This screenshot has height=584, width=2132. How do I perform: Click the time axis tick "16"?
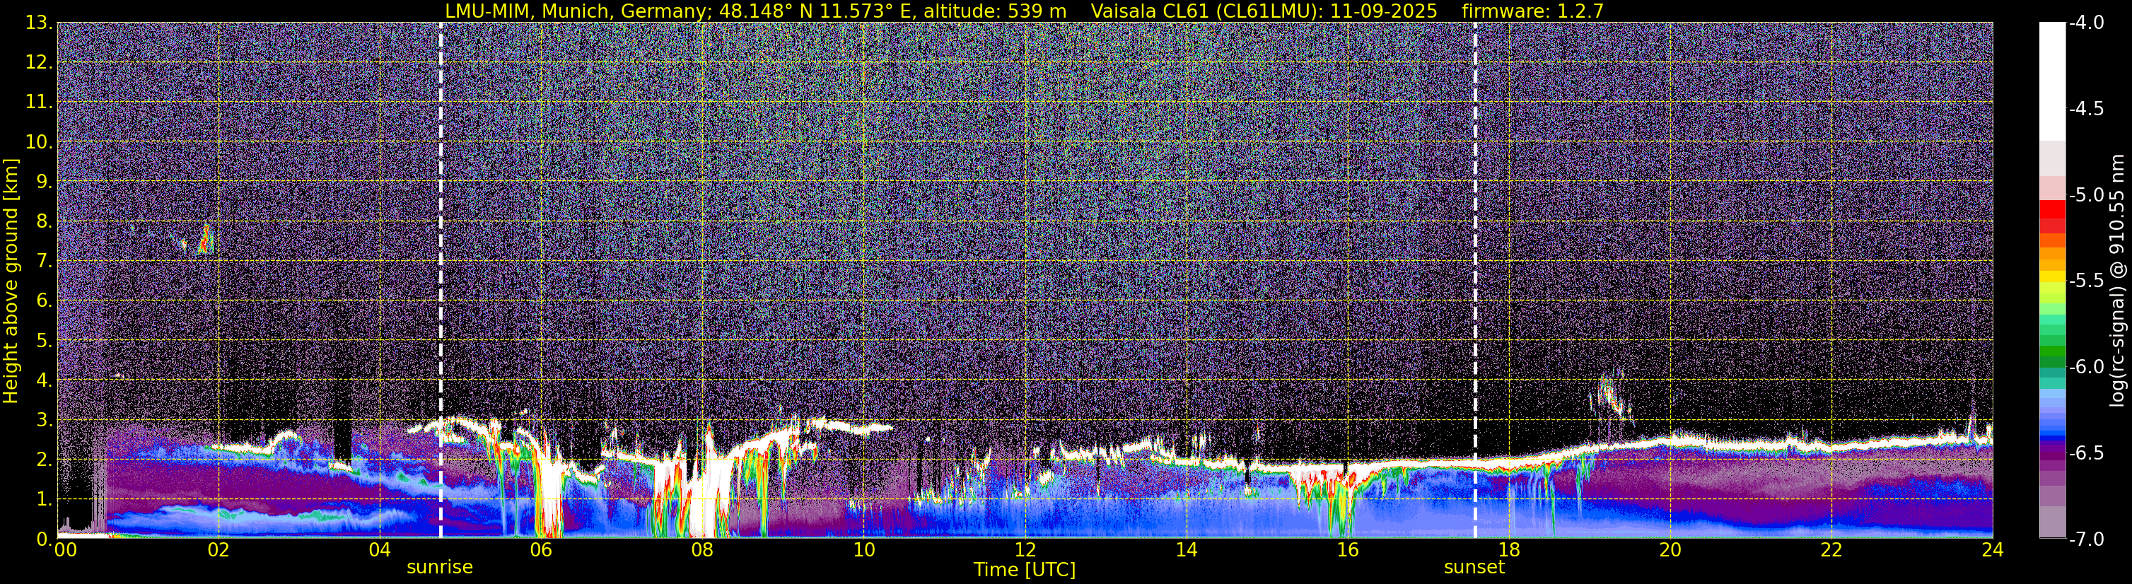(1348, 550)
